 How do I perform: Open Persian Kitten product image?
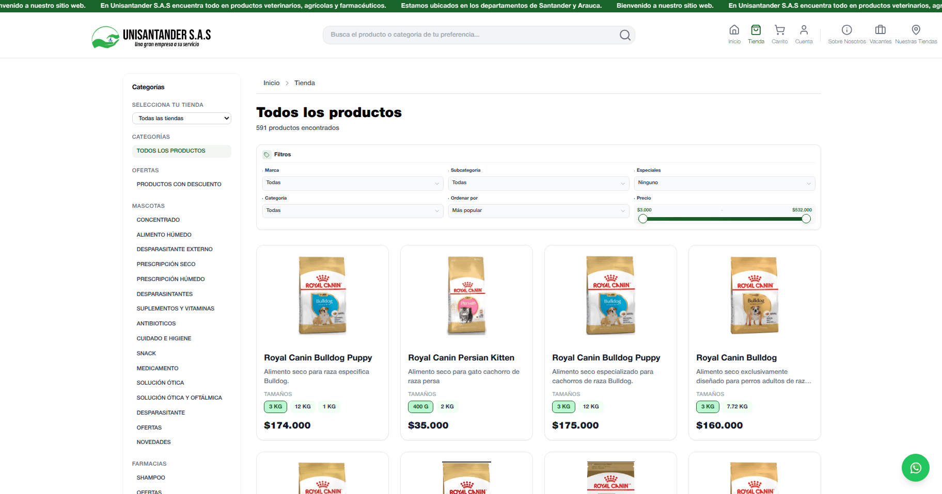(466, 295)
